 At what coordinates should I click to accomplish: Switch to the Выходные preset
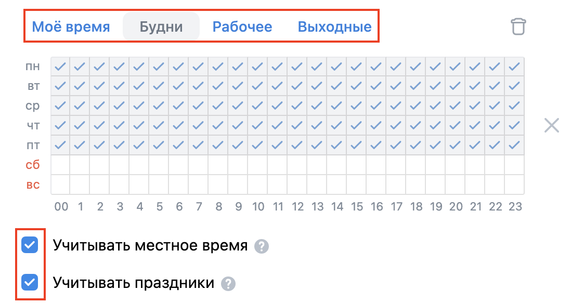click(x=334, y=27)
